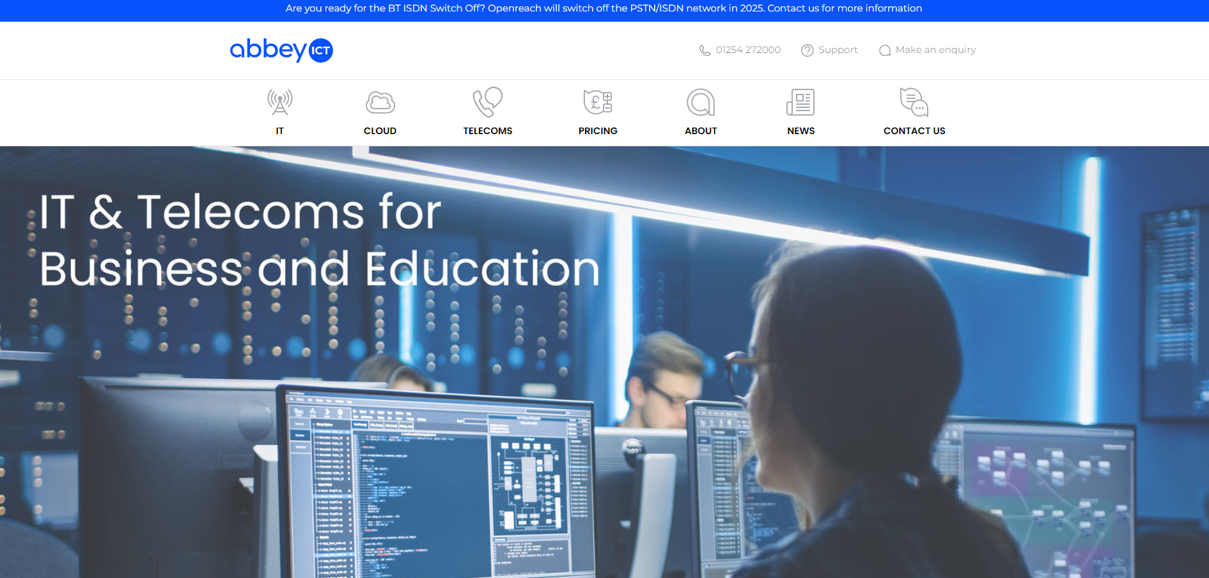Select the CONTACT US menu label
1209x578 pixels.
[x=914, y=131]
